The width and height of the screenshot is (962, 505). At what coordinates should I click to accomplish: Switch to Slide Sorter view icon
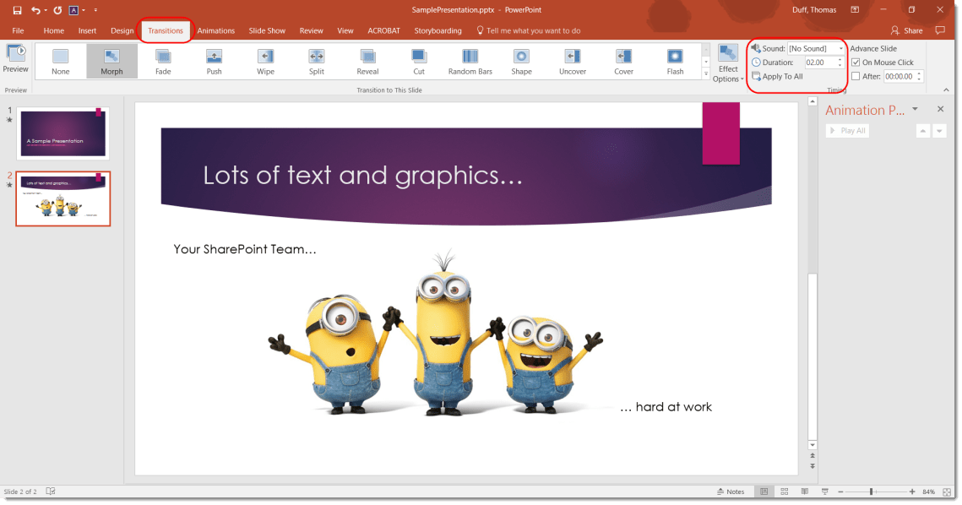point(784,491)
